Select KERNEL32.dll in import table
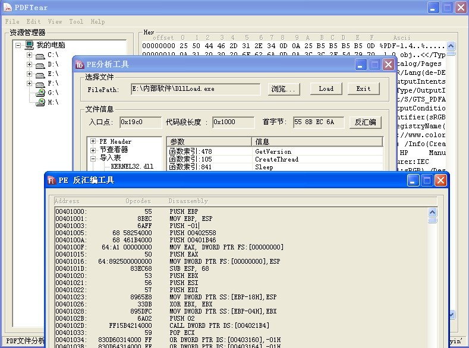Screen dimensions: 469x348 coord(132,167)
